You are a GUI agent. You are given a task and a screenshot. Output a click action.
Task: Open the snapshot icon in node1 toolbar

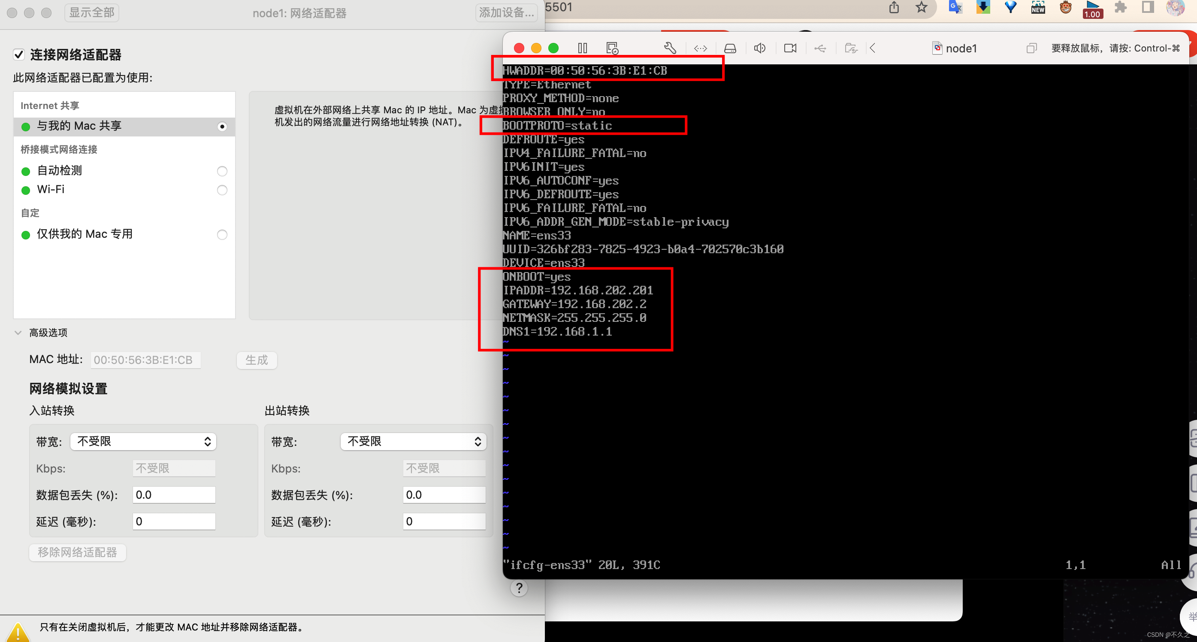pyautogui.click(x=612, y=48)
